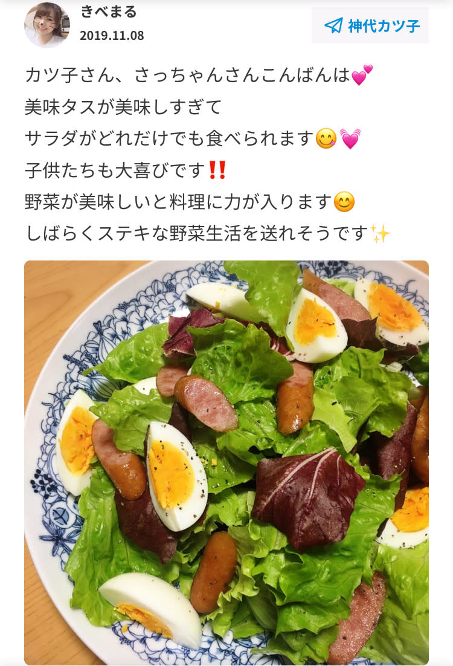Image resolution: width=453 pixels, height=666 pixels.
Task: Click the sparkles emoji ending the post
Action: point(379,234)
